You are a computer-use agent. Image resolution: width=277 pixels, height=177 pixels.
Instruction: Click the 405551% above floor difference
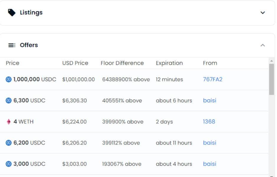122,101
